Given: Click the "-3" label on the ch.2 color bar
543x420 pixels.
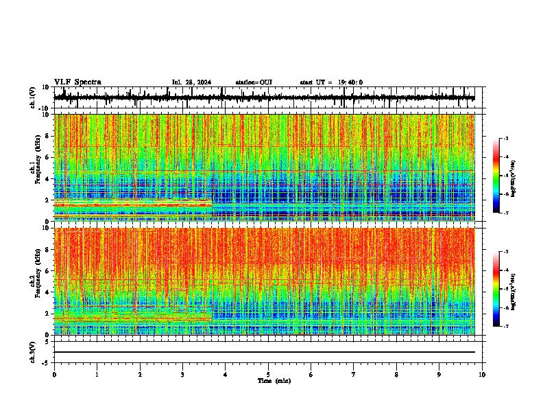Looking at the screenshot, I should [506, 252].
